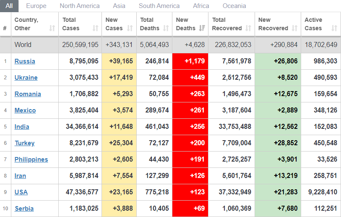
Task: Show the Asia region tab
Action: [x=119, y=6]
